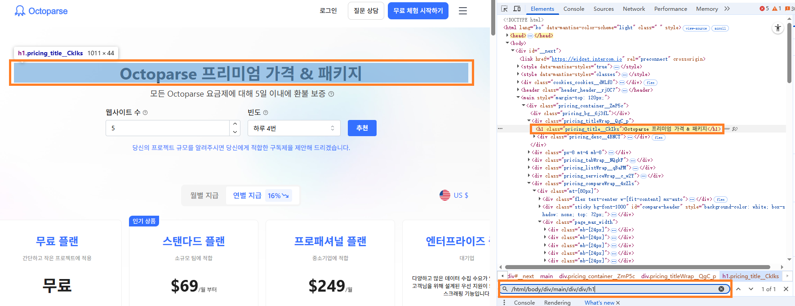Clear the XPath search field

tap(721, 289)
